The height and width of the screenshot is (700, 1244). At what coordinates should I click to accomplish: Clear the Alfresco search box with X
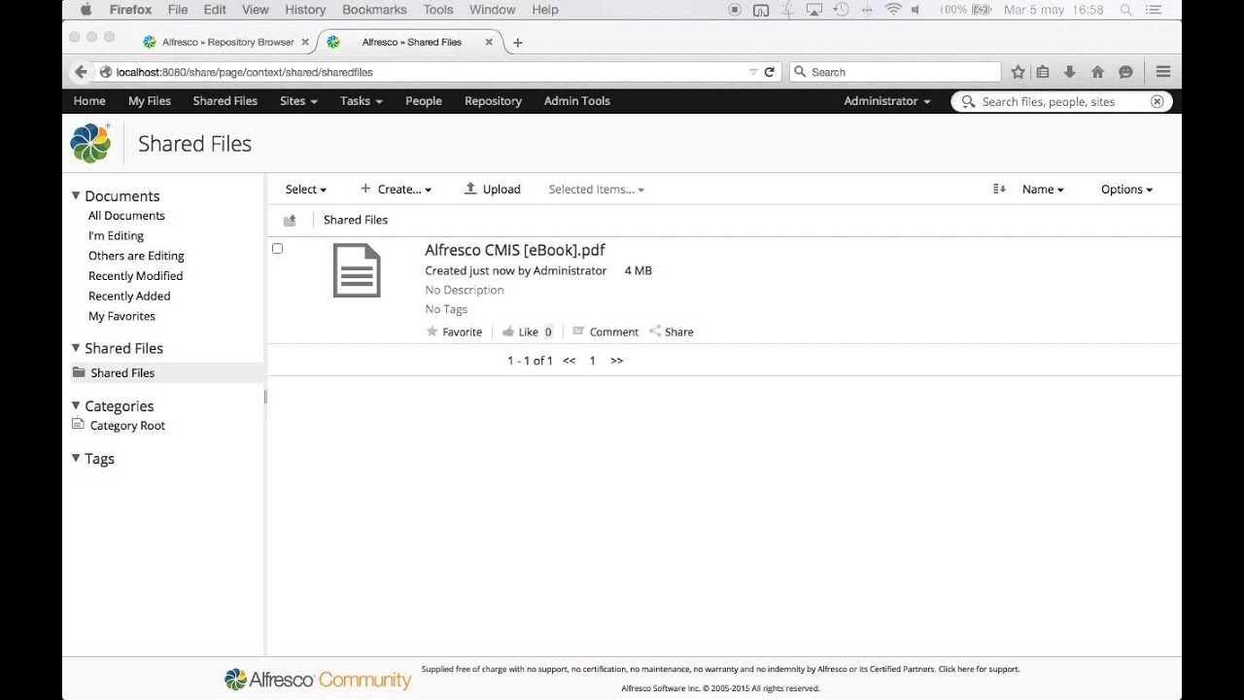tap(1157, 101)
